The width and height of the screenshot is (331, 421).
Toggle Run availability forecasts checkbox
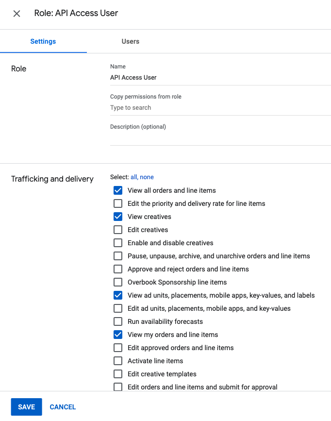(x=118, y=321)
